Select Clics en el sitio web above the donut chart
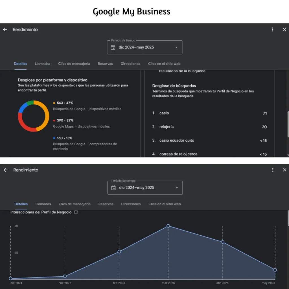This screenshot has width=289, height=289. (x=164, y=64)
